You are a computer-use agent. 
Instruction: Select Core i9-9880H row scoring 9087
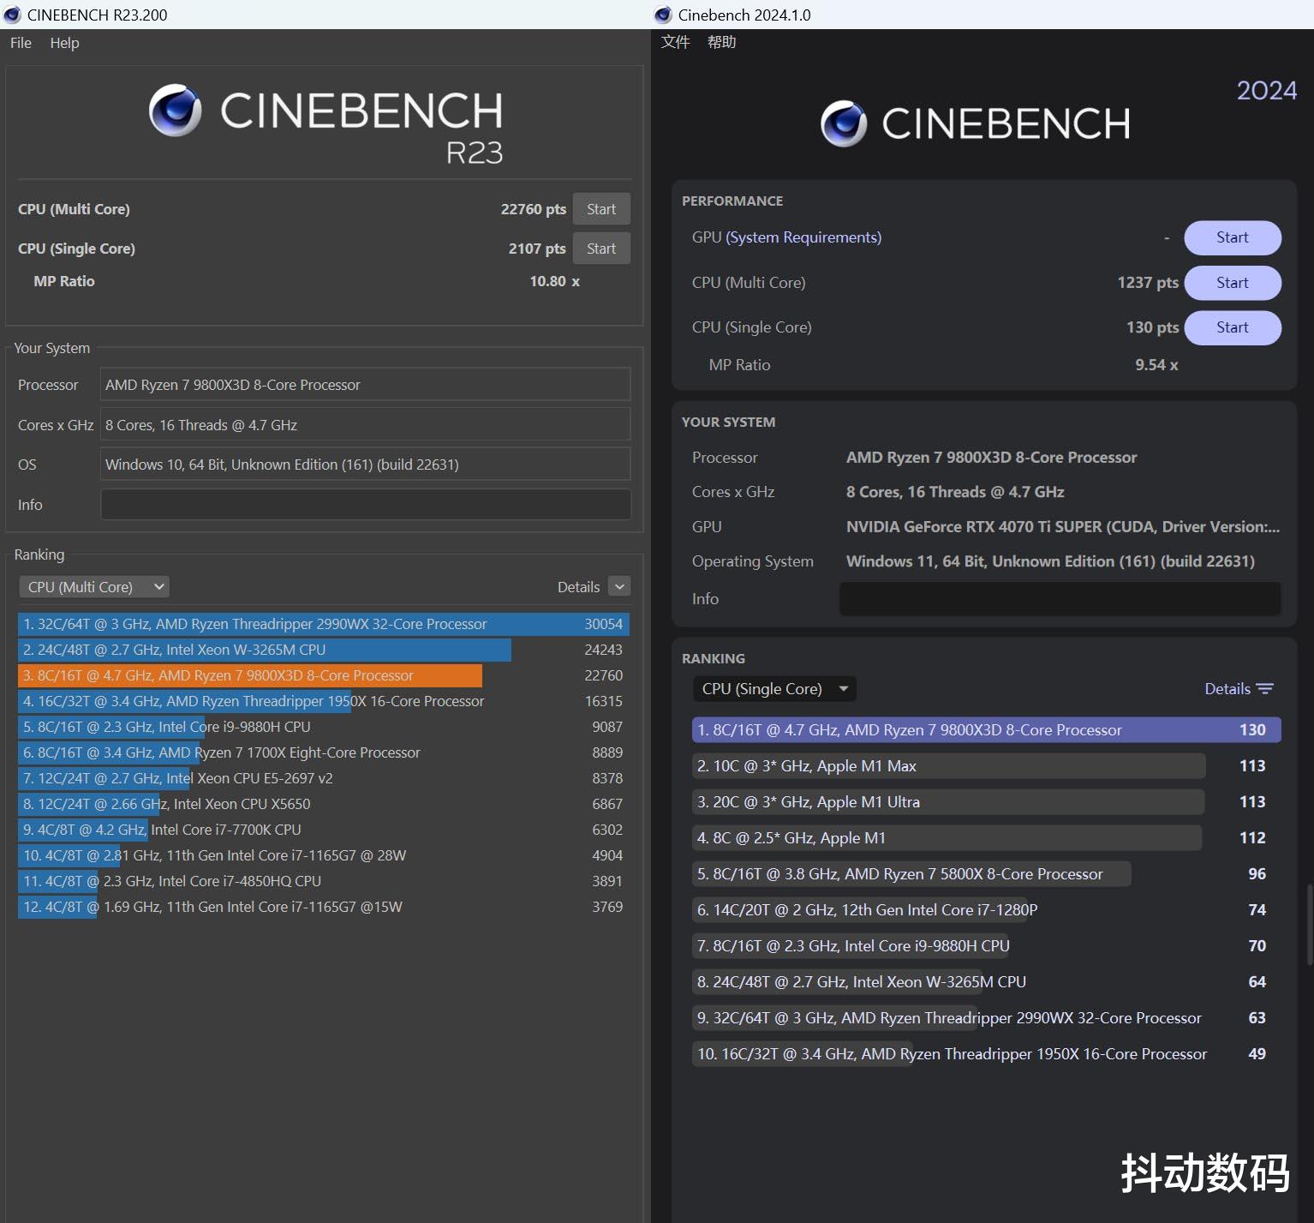[x=324, y=727]
